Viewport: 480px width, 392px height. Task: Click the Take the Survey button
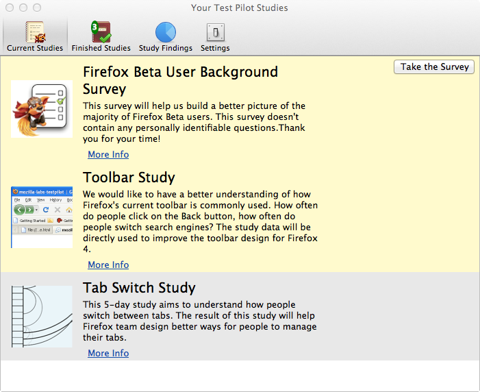click(x=434, y=66)
